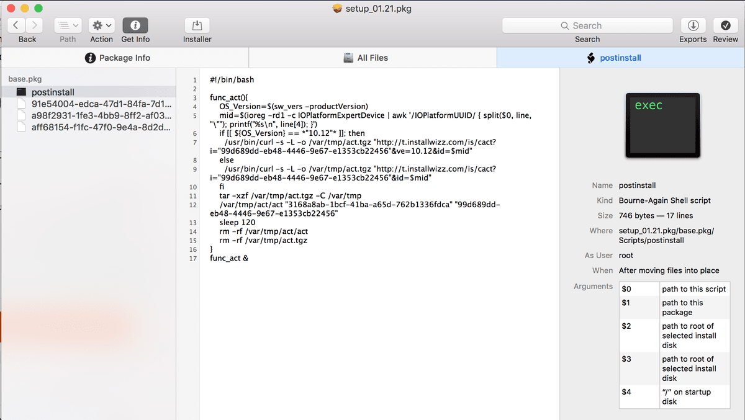
Task: Open the Path dropdown in toolbar
Action: coord(68,25)
